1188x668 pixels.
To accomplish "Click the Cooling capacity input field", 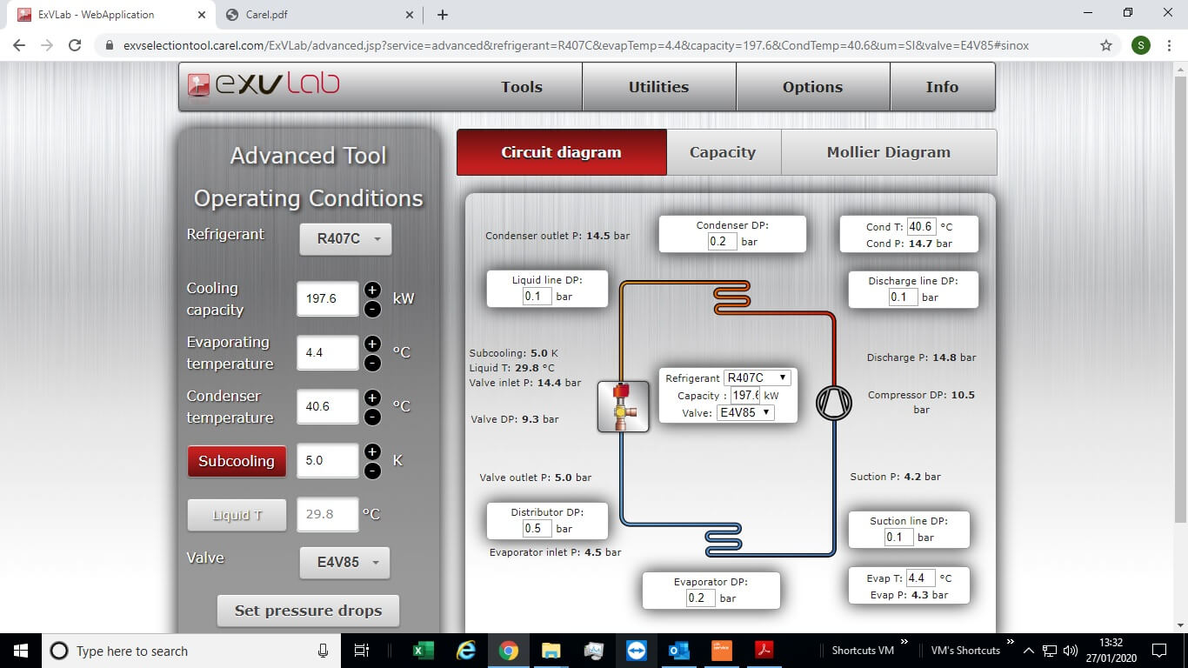I will click(327, 298).
